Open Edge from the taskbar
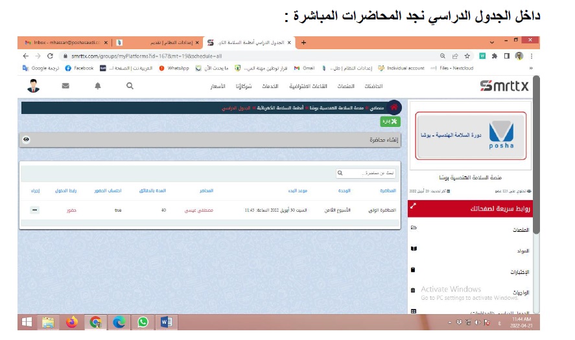Image resolution: width=575 pixels, height=340 pixels. 119,322
